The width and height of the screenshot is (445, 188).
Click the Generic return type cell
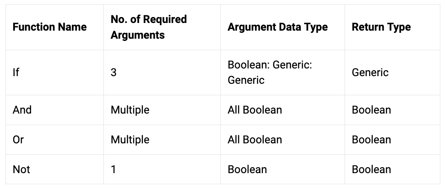370,73
